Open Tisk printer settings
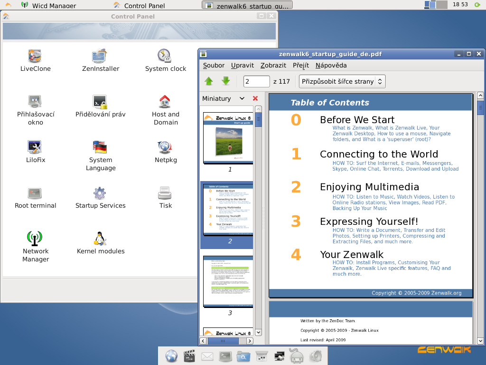 point(166,197)
